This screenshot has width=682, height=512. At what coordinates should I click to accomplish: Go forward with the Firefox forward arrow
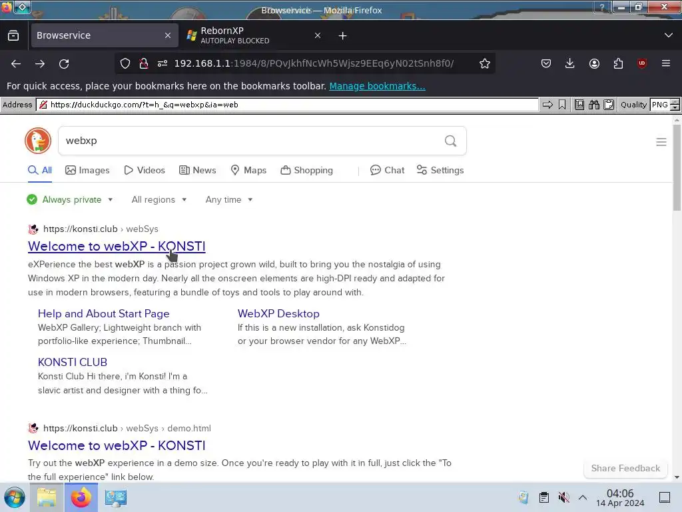(40, 63)
